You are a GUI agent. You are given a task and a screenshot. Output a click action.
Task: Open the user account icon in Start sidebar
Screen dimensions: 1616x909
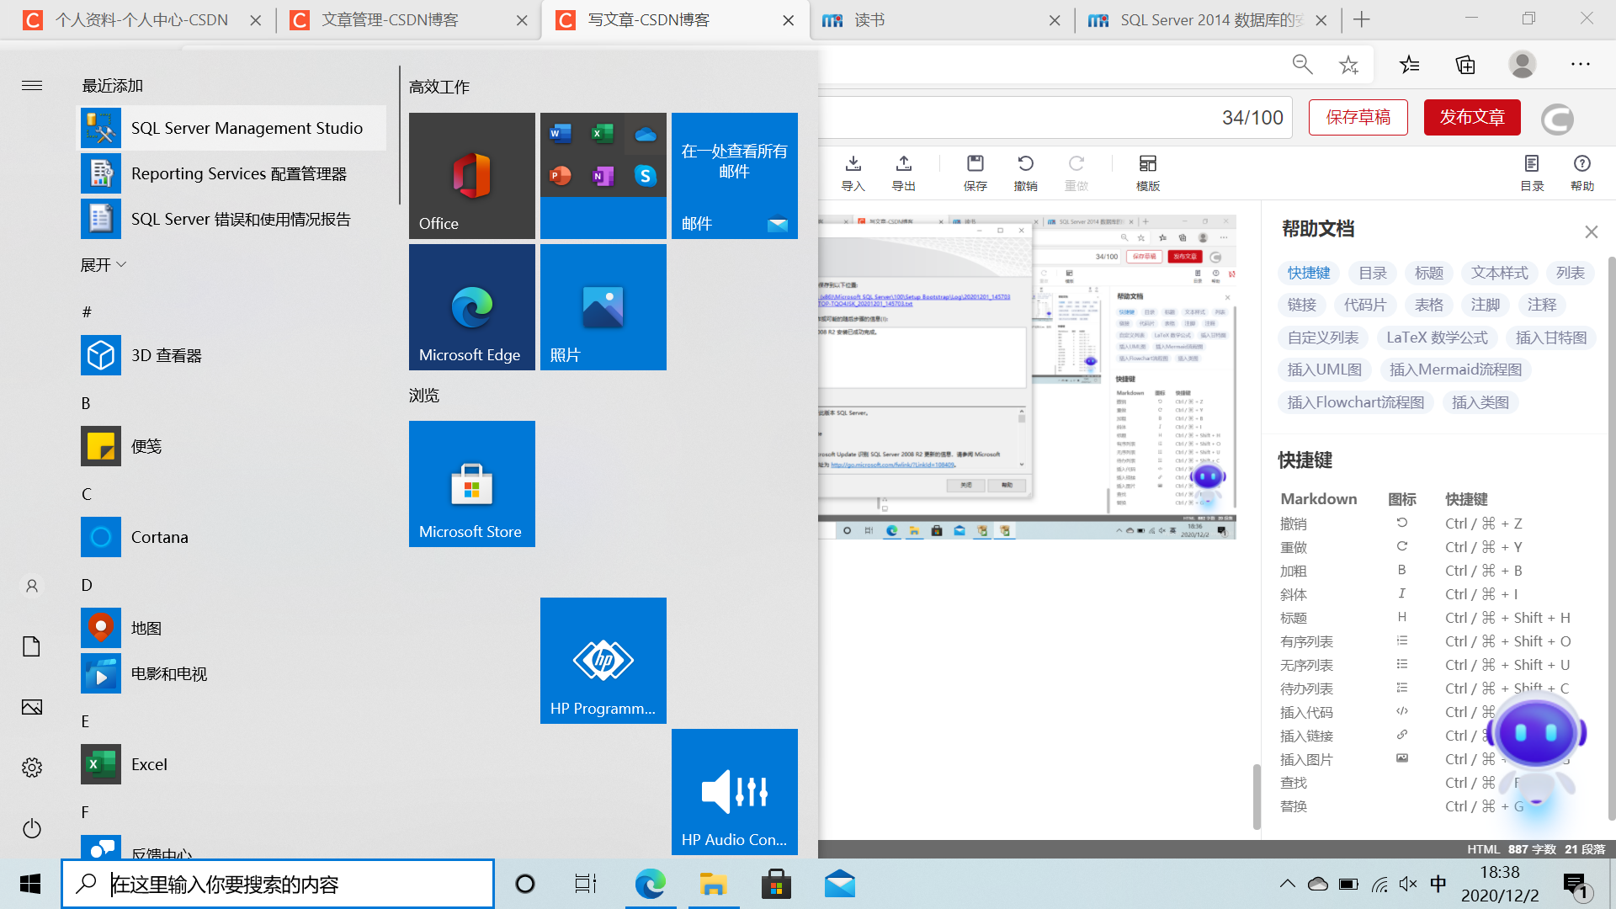tap(32, 586)
